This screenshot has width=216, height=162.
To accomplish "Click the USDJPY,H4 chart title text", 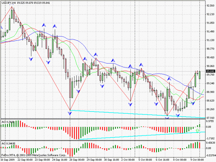I will [x=9, y=3].
